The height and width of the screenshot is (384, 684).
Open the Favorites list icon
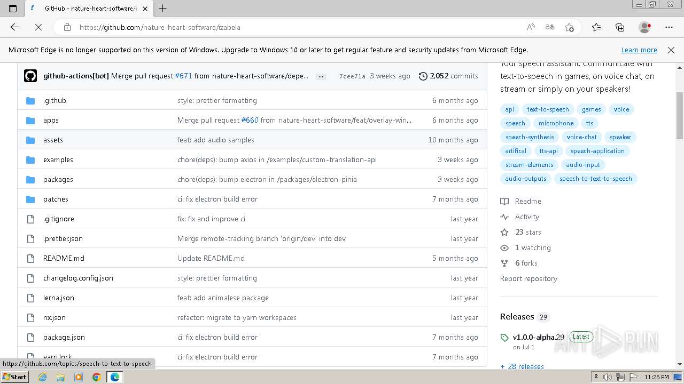click(596, 27)
